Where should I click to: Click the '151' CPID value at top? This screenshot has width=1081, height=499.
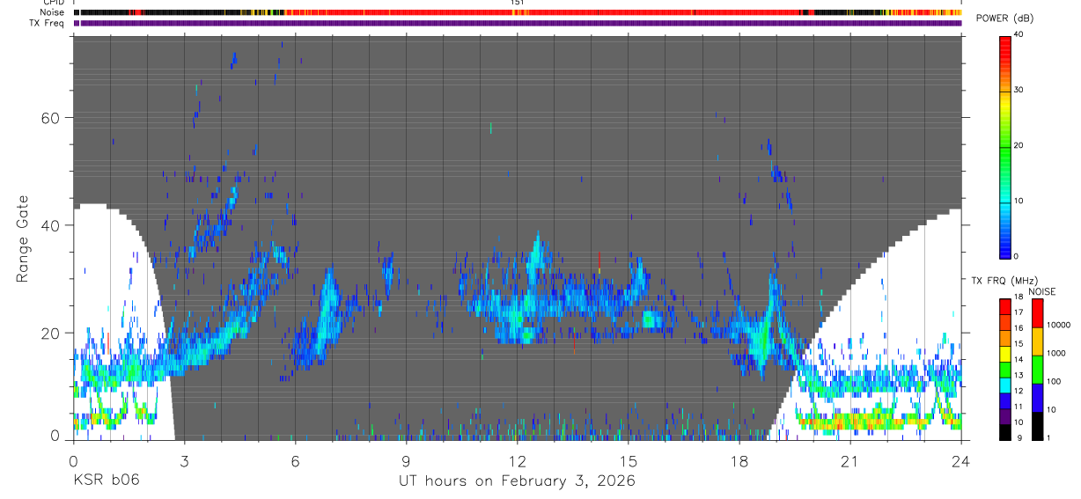[x=517, y=3]
